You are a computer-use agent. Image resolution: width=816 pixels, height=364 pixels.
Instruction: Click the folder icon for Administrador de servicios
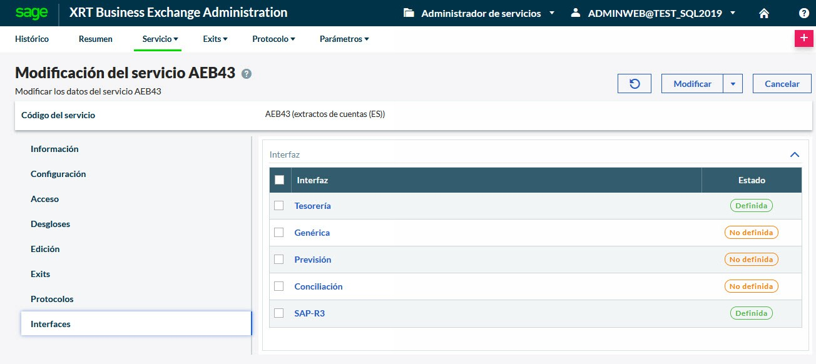[x=409, y=13]
